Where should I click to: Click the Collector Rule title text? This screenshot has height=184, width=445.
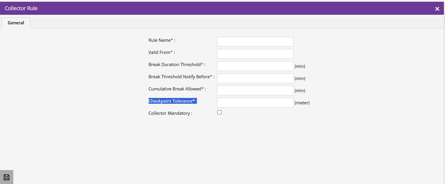(21, 8)
